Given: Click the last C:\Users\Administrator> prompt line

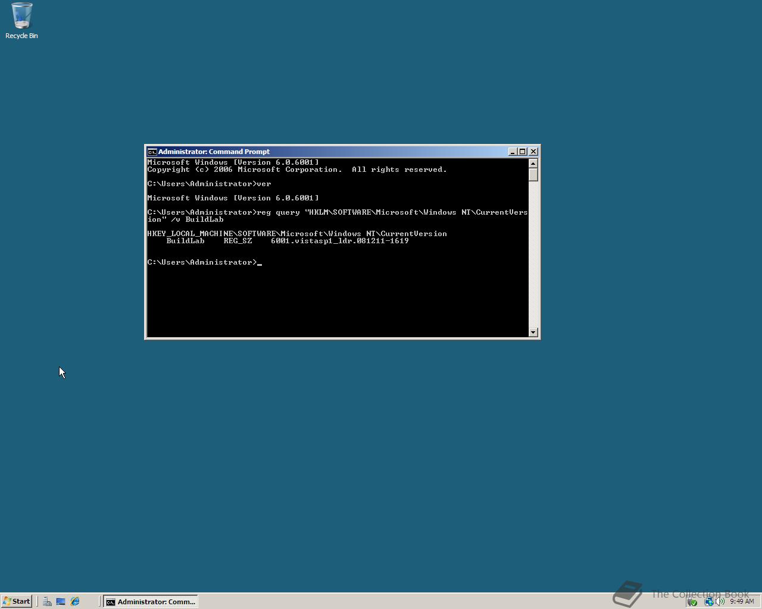Looking at the screenshot, I should point(204,262).
